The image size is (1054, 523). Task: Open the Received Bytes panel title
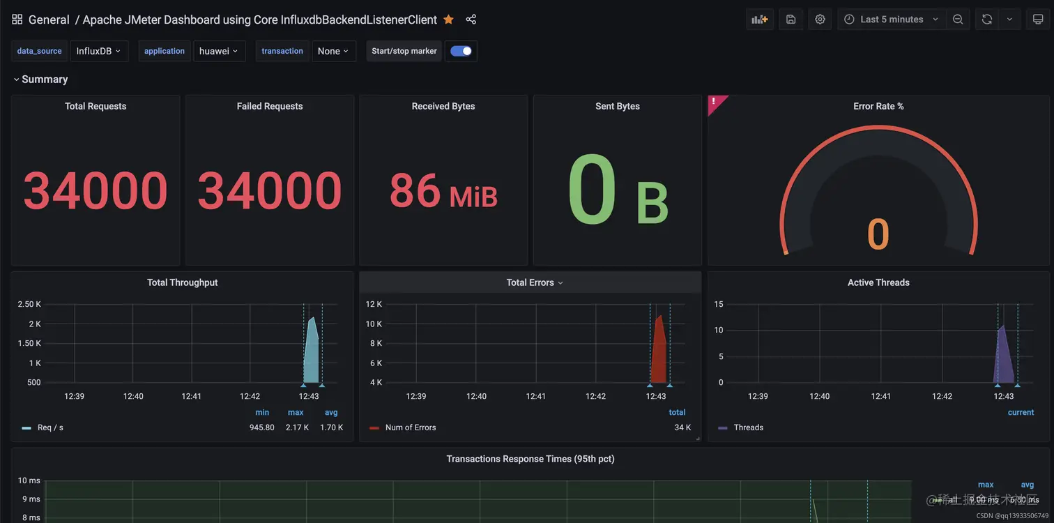tap(443, 106)
